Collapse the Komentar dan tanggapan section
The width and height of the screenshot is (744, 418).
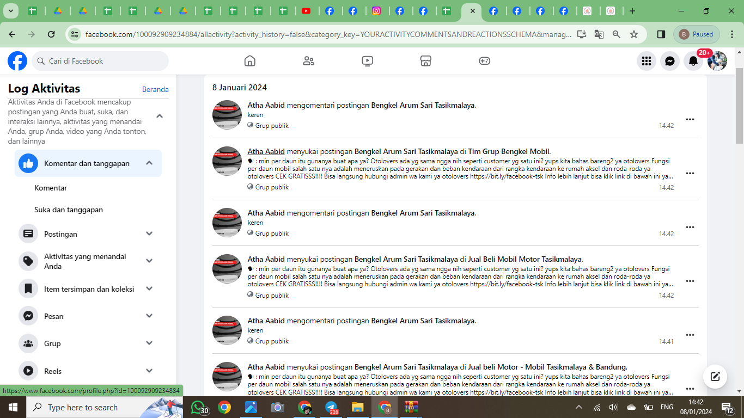(x=149, y=163)
